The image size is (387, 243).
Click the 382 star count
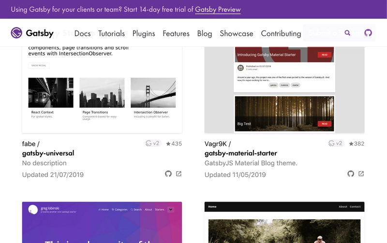click(x=359, y=144)
